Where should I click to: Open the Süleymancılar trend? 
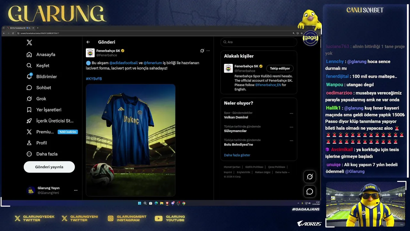point(235,131)
